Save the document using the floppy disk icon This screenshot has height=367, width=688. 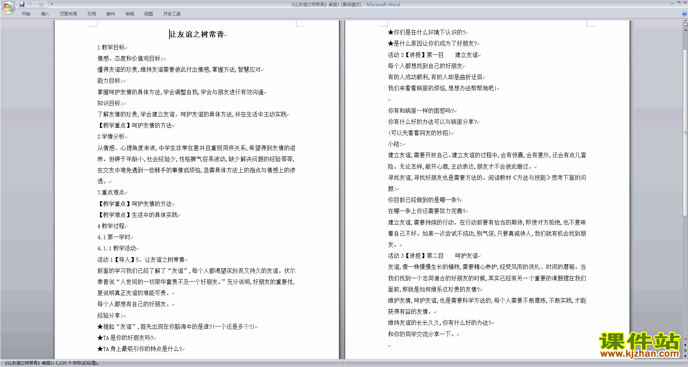(22, 4)
